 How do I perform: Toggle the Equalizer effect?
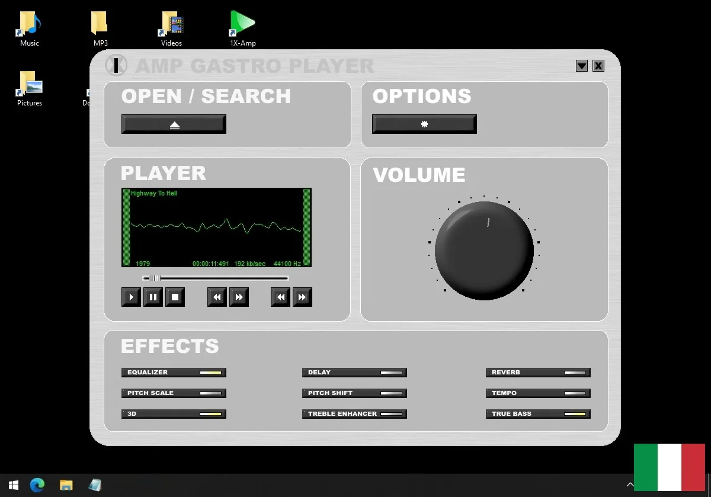click(173, 372)
